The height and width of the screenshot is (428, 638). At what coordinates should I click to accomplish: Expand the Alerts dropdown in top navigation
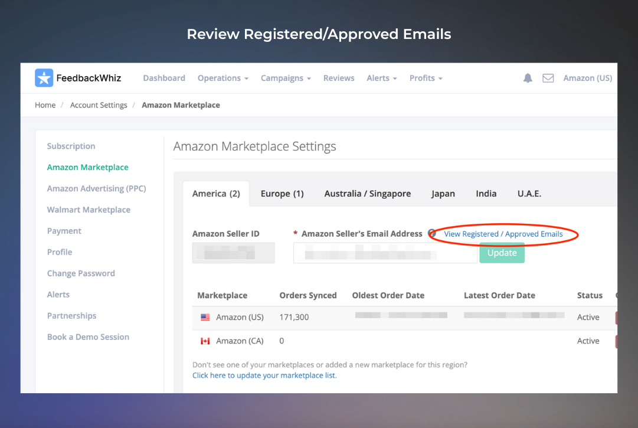[382, 78]
